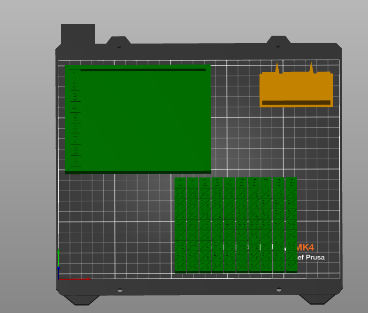The width and height of the screenshot is (368, 313).
Task: Select the green strip labeled 0
Action: click(x=180, y=225)
